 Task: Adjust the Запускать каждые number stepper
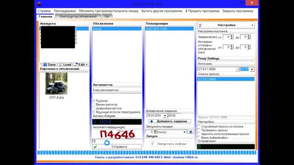point(155,132)
